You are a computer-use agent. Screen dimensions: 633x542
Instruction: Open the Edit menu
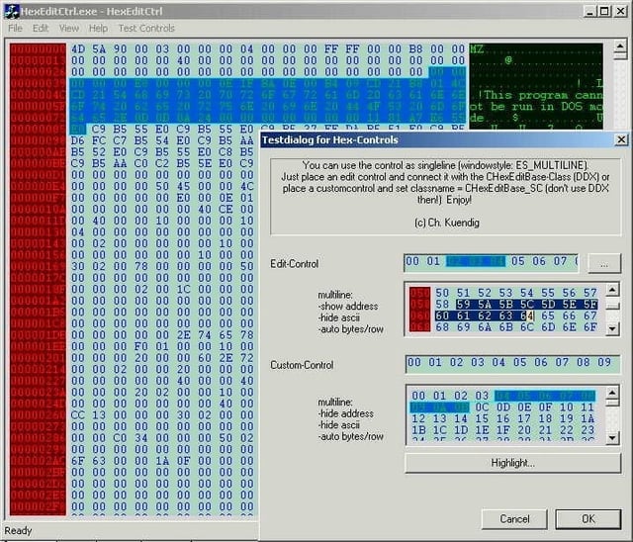pos(41,29)
